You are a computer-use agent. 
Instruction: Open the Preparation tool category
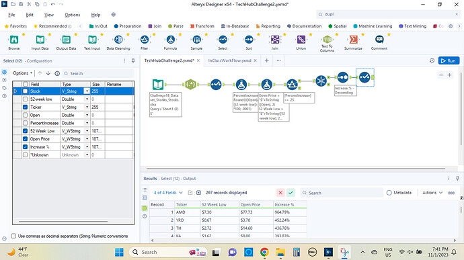(128, 26)
